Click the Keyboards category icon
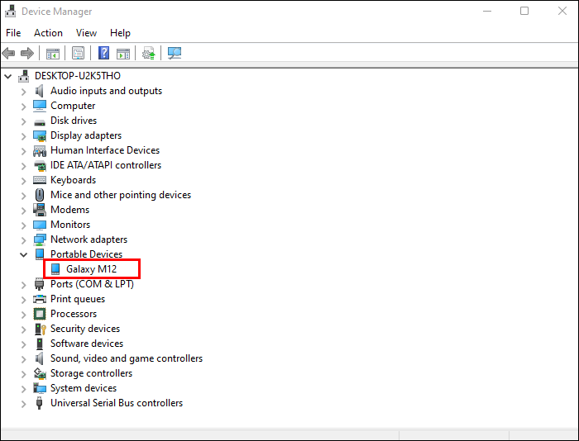Viewport: 579px width, 441px height. [40, 180]
